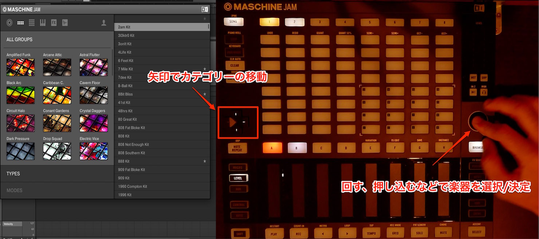This screenshot has height=239, width=539.
Task: Toggle the user content person icon
Action: [104, 23]
